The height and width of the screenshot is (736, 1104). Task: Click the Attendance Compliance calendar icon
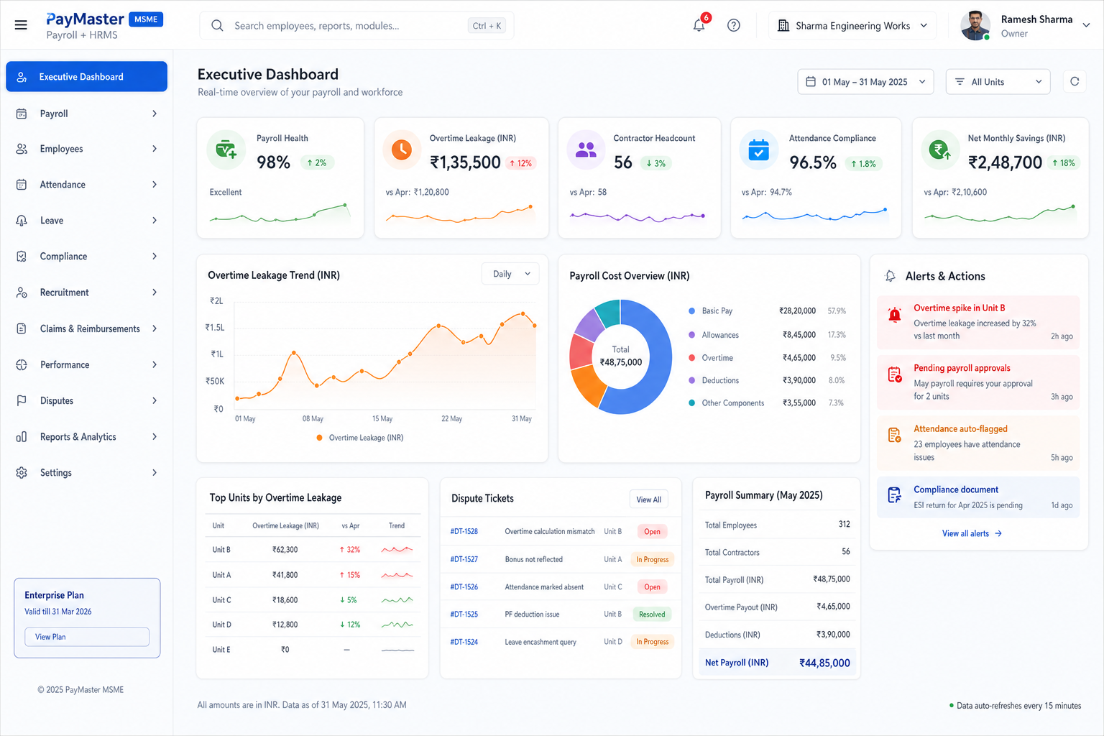[759, 149]
